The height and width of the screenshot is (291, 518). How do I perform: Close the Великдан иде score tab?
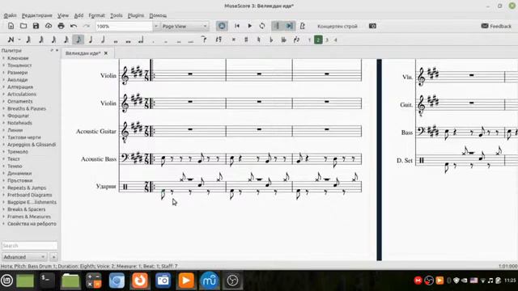pos(106,53)
